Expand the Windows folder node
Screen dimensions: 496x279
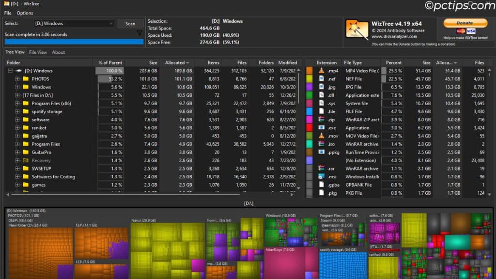[x=17, y=87]
